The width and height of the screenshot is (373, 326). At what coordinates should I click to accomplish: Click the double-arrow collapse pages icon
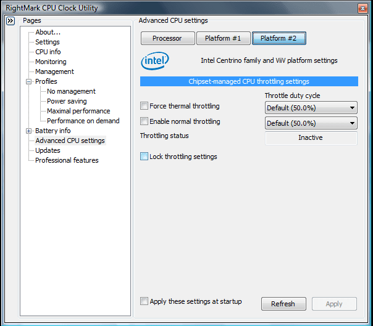pos(10,21)
